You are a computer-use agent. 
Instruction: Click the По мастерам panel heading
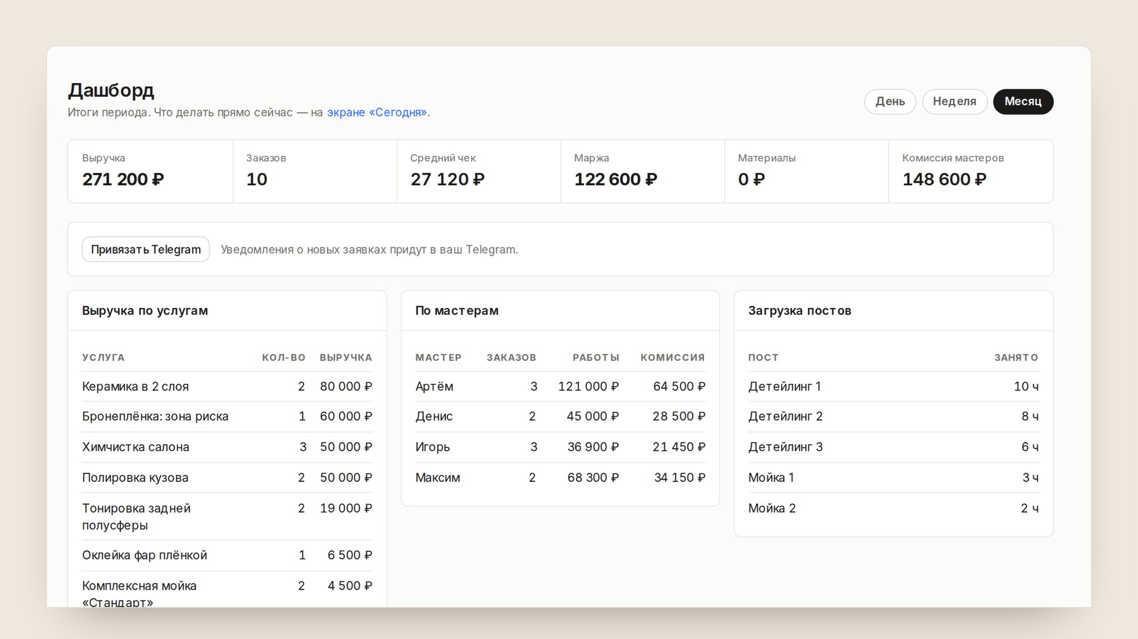(x=457, y=311)
